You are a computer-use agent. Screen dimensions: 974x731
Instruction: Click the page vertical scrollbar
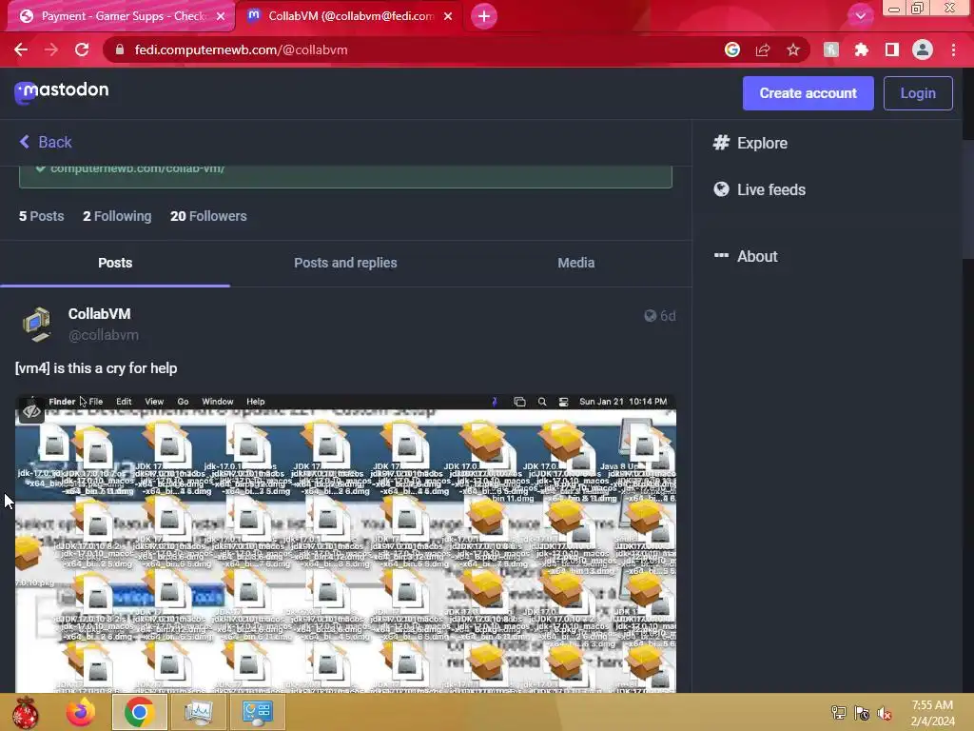pos(967,199)
